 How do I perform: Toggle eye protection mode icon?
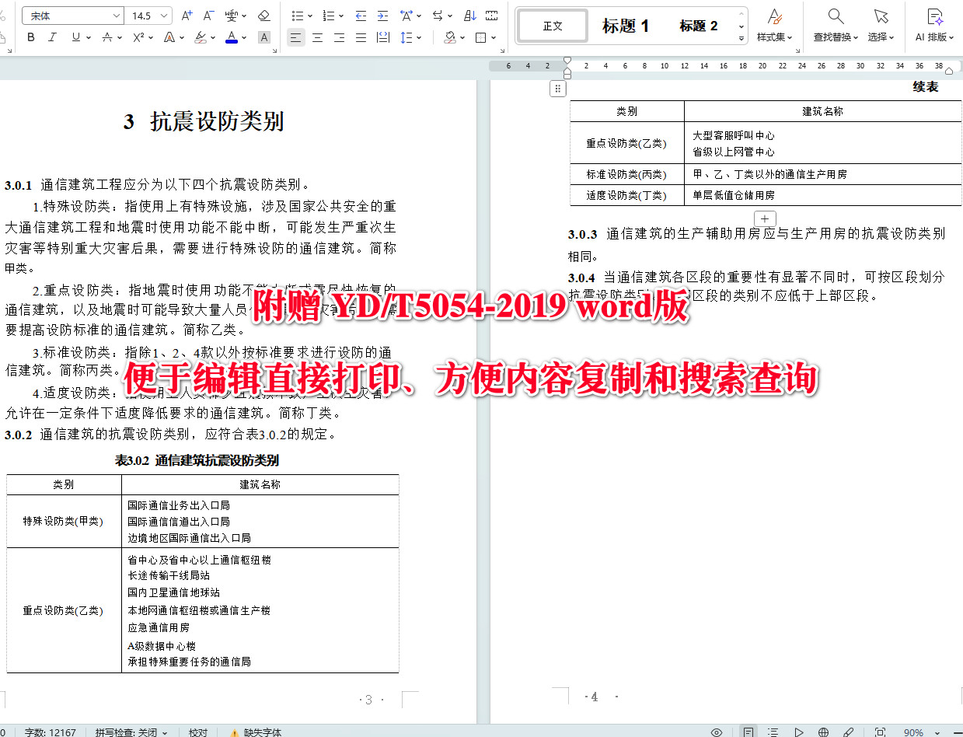coord(717,732)
